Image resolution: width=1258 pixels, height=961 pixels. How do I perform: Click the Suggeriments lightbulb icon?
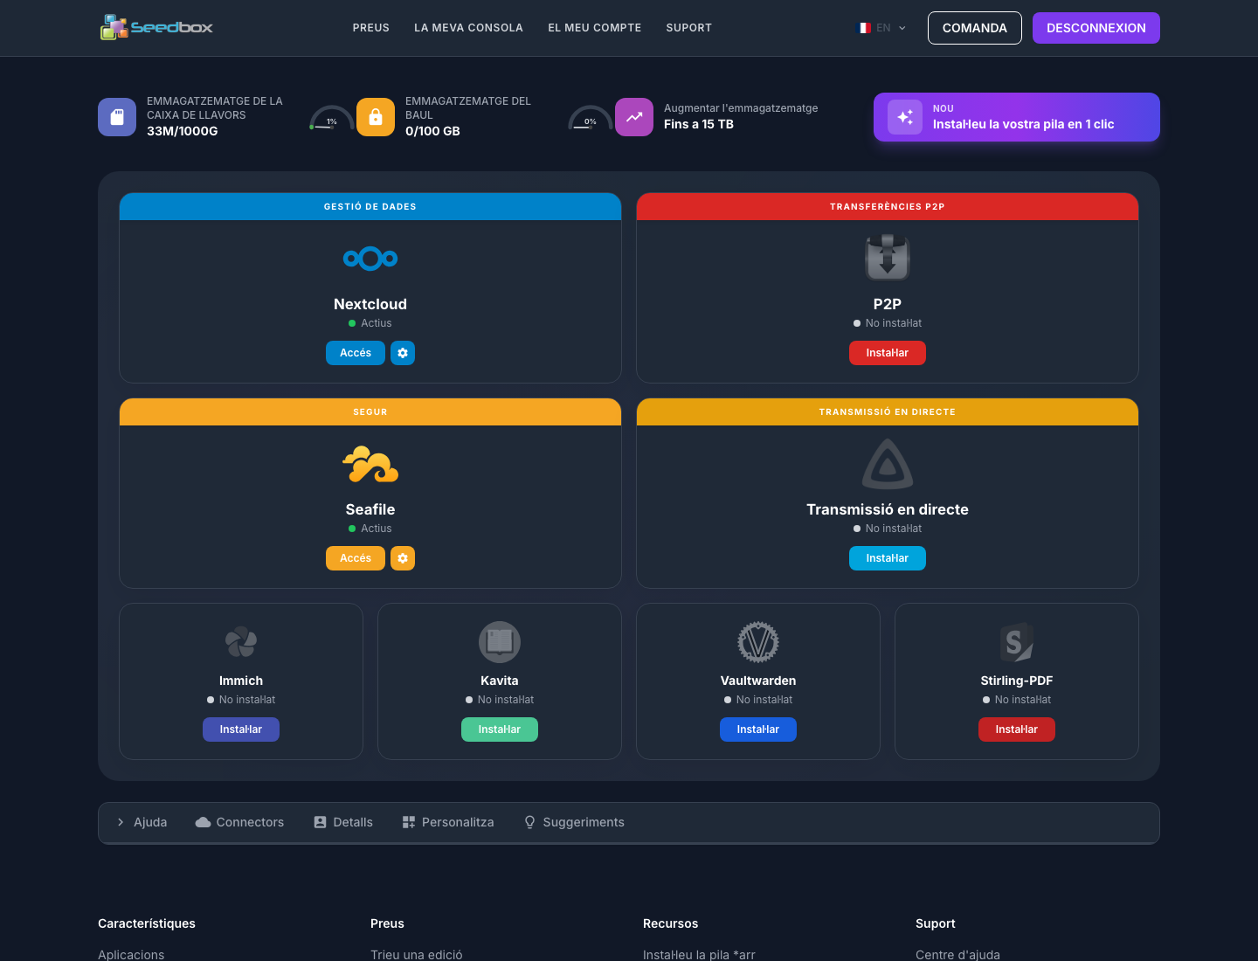529,822
